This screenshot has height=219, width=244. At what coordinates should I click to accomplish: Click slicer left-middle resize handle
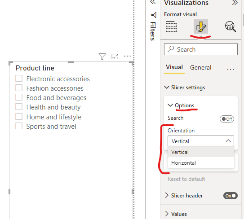9,192
